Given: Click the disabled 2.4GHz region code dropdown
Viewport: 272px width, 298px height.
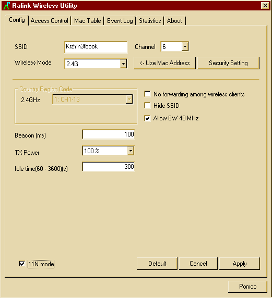Looking at the screenshot, I should tap(92, 99).
